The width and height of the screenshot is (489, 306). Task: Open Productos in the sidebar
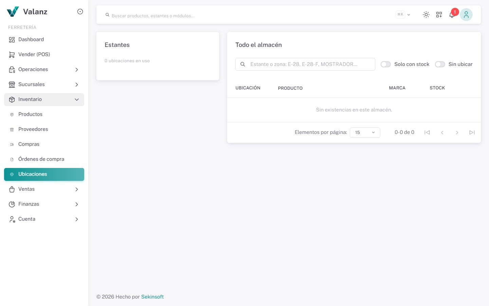[44, 114]
